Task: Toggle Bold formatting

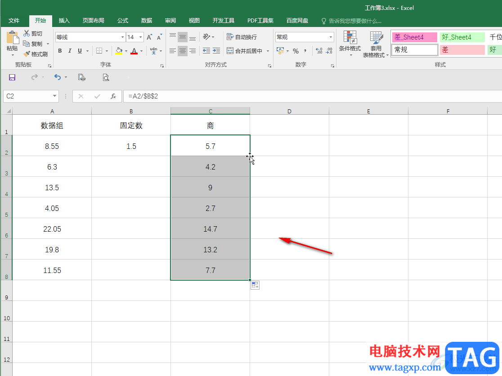Action: (60, 51)
